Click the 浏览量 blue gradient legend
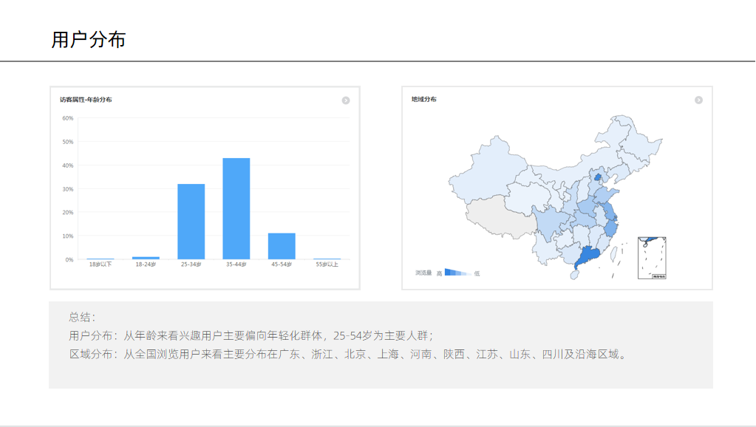 [x=457, y=273]
